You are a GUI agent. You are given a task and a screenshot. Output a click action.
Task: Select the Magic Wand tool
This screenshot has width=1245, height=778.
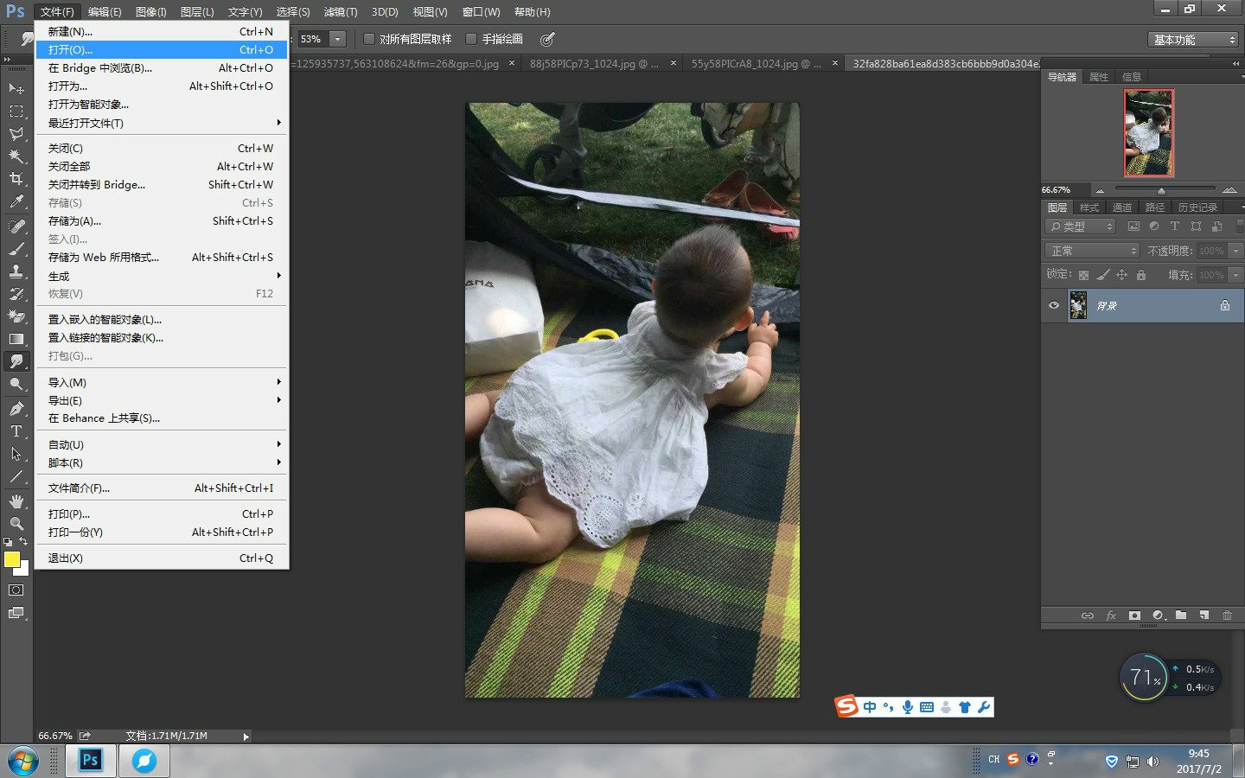click(x=16, y=156)
